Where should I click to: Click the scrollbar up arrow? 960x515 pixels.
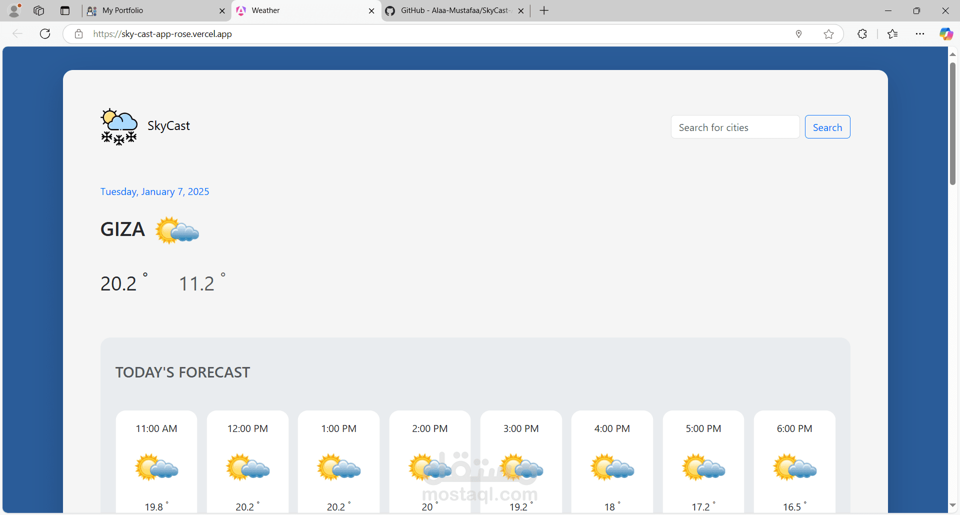[x=952, y=54]
